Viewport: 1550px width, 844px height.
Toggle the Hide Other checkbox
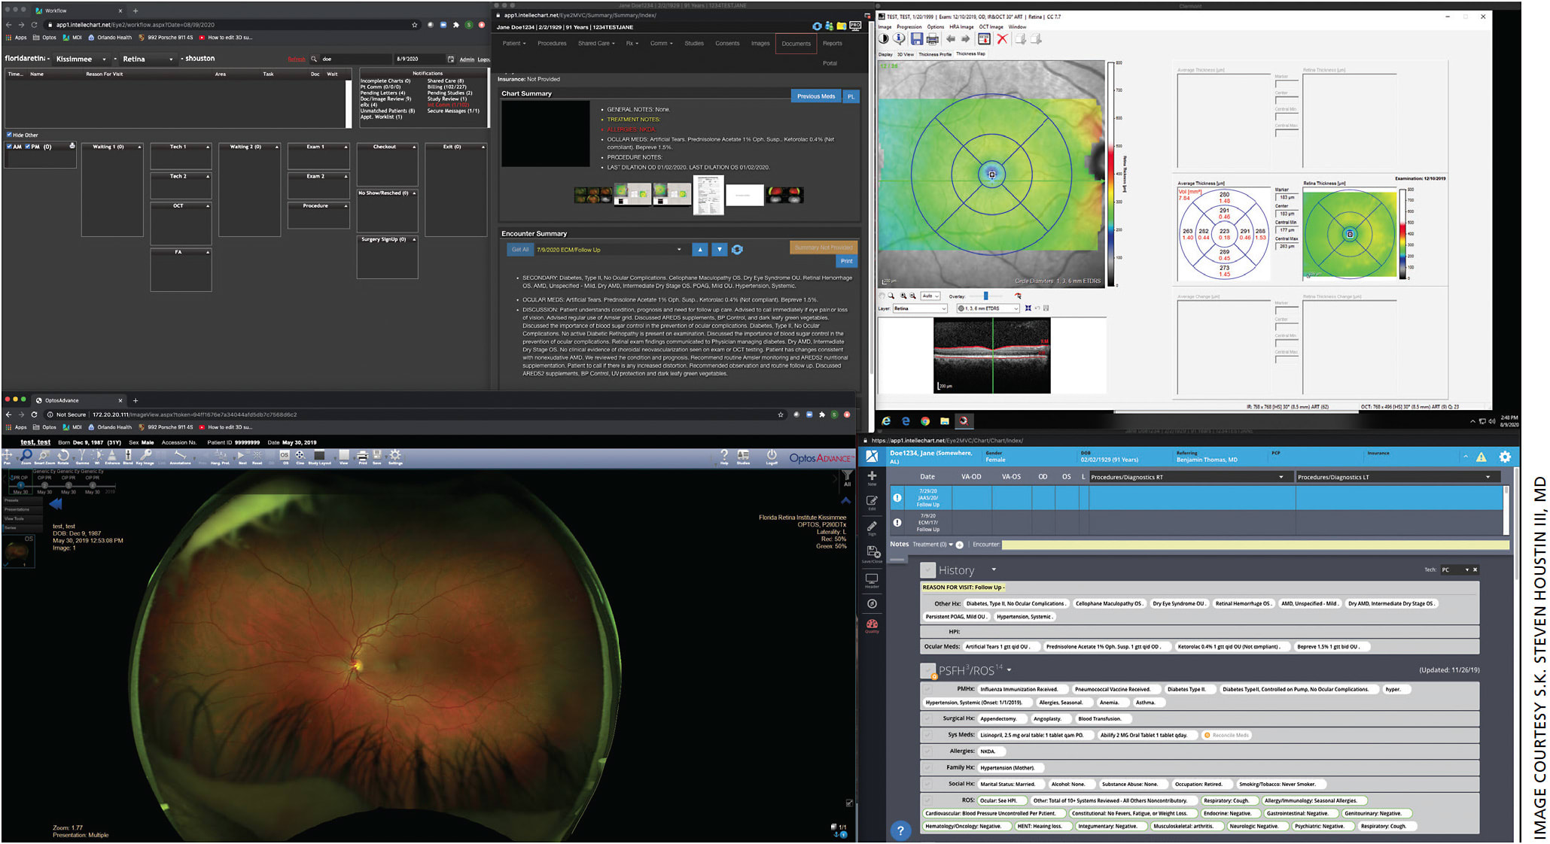coord(9,135)
